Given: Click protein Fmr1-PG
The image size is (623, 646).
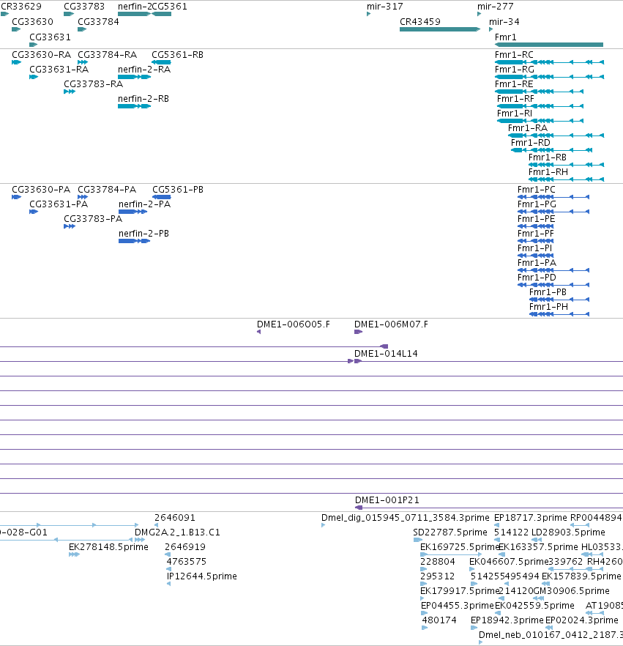Looking at the screenshot, I should (x=553, y=212).
